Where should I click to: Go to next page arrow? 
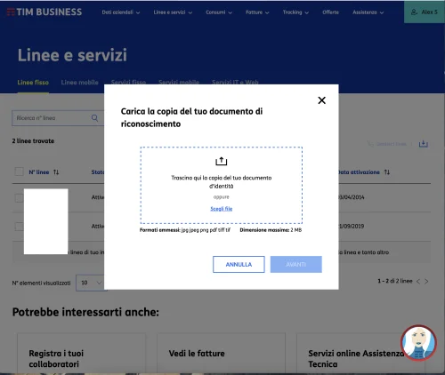[x=426, y=282]
